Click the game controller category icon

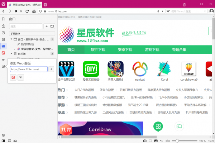[x=179, y=127]
